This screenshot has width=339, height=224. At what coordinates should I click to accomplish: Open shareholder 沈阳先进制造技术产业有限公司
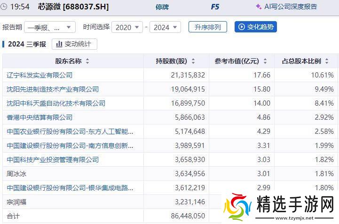53,89
